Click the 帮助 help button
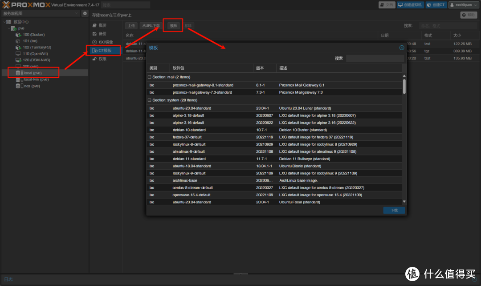The height and width of the screenshot is (286, 481). pos(469,15)
